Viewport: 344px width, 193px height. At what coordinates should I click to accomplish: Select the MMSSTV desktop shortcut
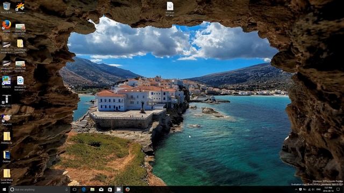[6, 82]
